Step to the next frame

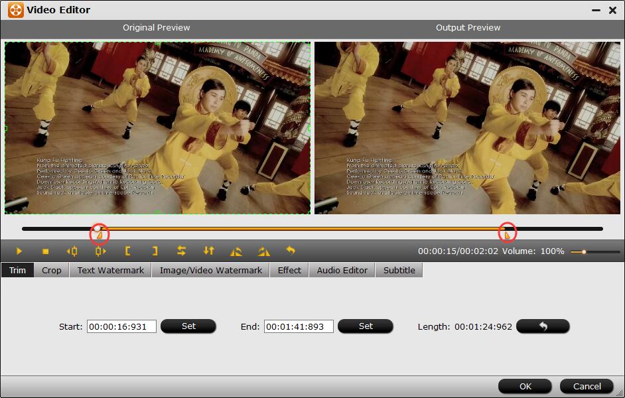(100, 251)
